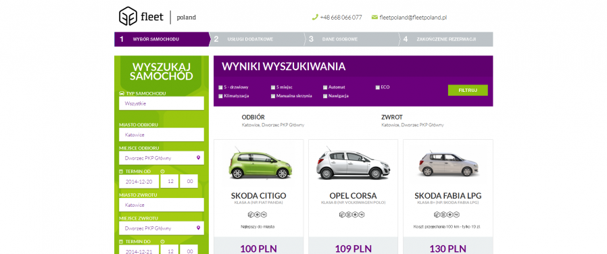Click the first feature icon under Skoda Citigo

pos(250,215)
